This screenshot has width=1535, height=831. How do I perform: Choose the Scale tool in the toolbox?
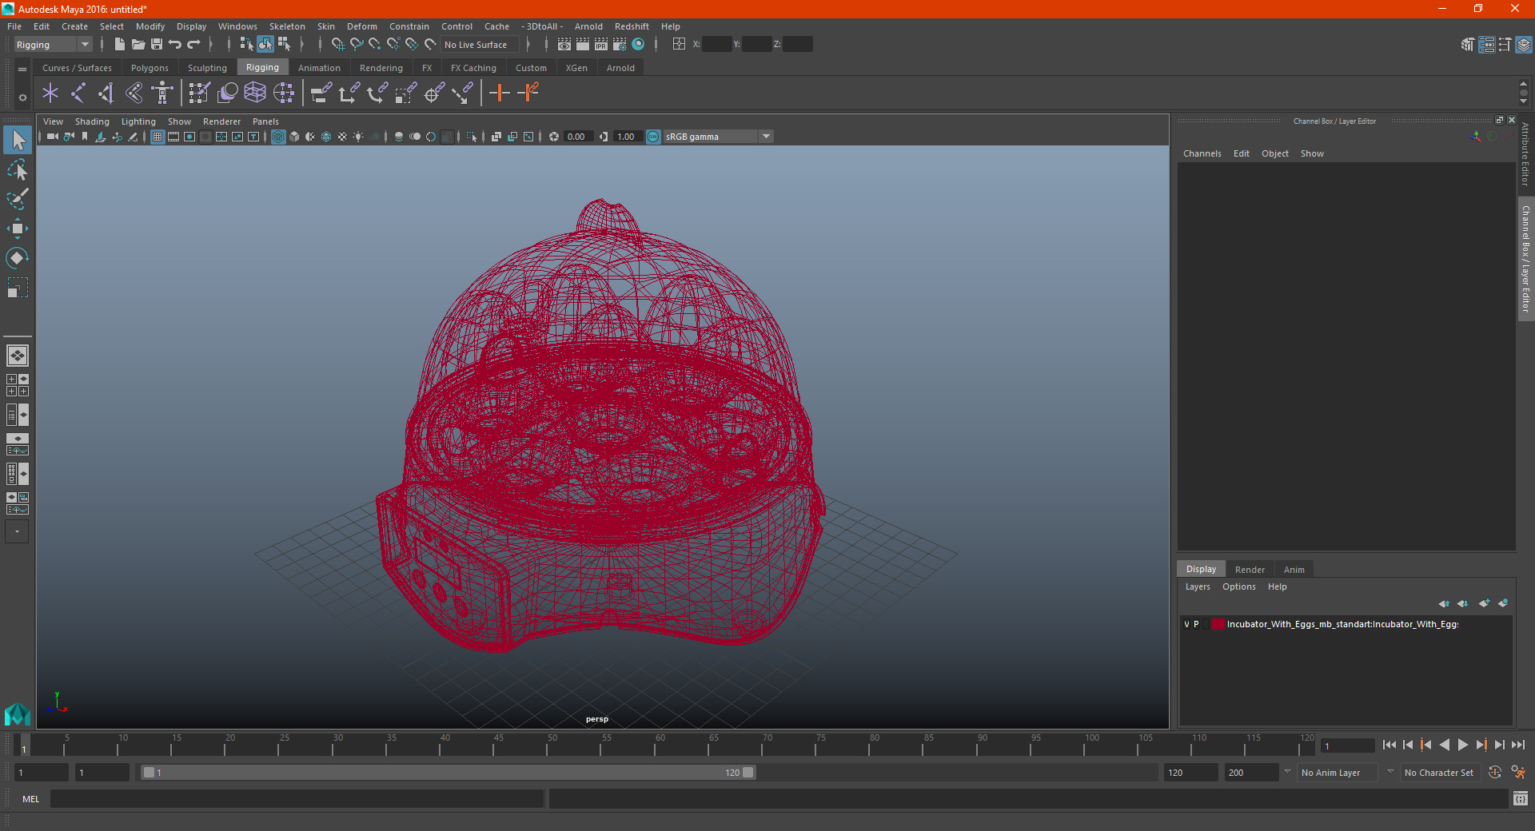pyautogui.click(x=18, y=287)
